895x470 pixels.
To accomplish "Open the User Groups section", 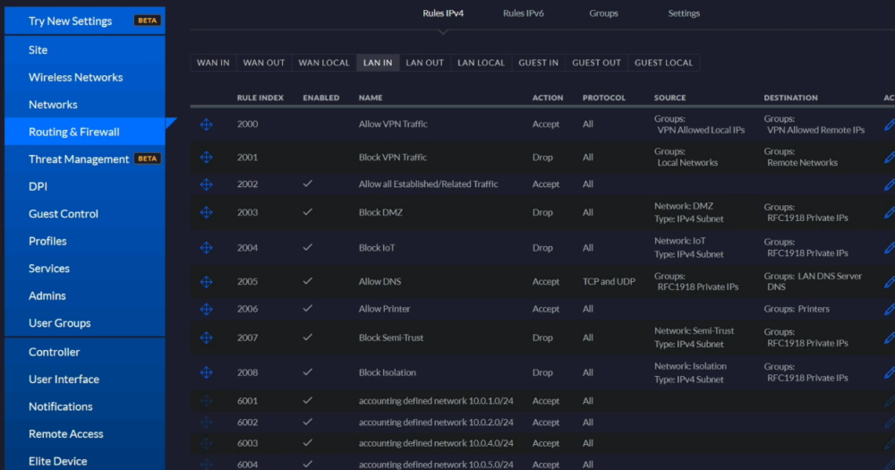I will coord(85,323).
